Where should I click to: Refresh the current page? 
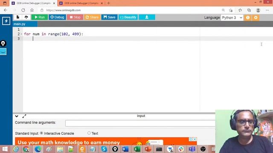(23, 10)
